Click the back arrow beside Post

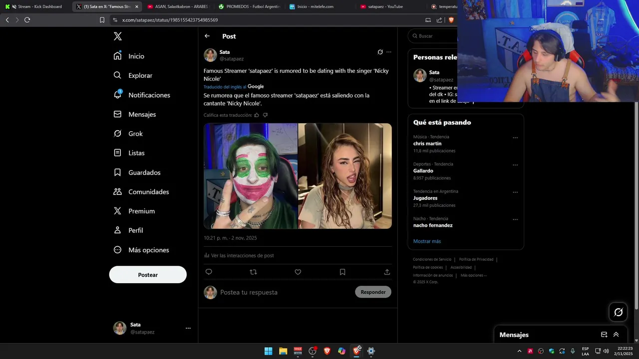207,36
